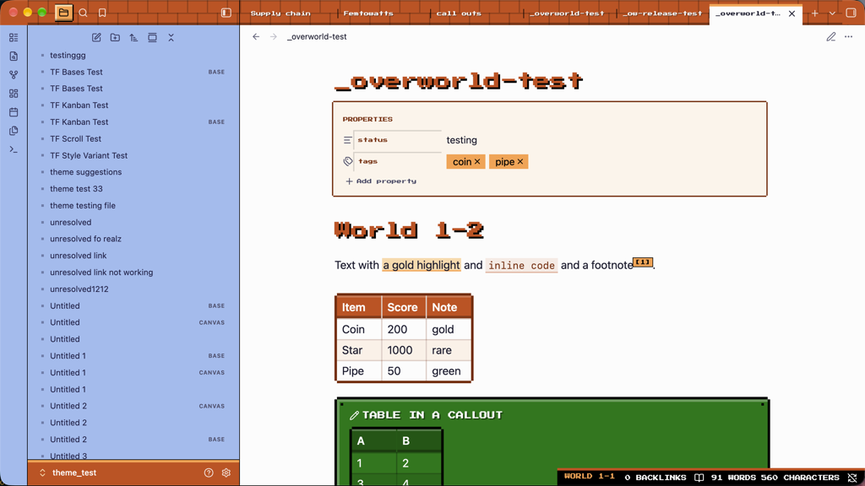Viewport: 865px width, 486px height.
Task: Toggle the right sidebar panel
Action: (x=851, y=13)
